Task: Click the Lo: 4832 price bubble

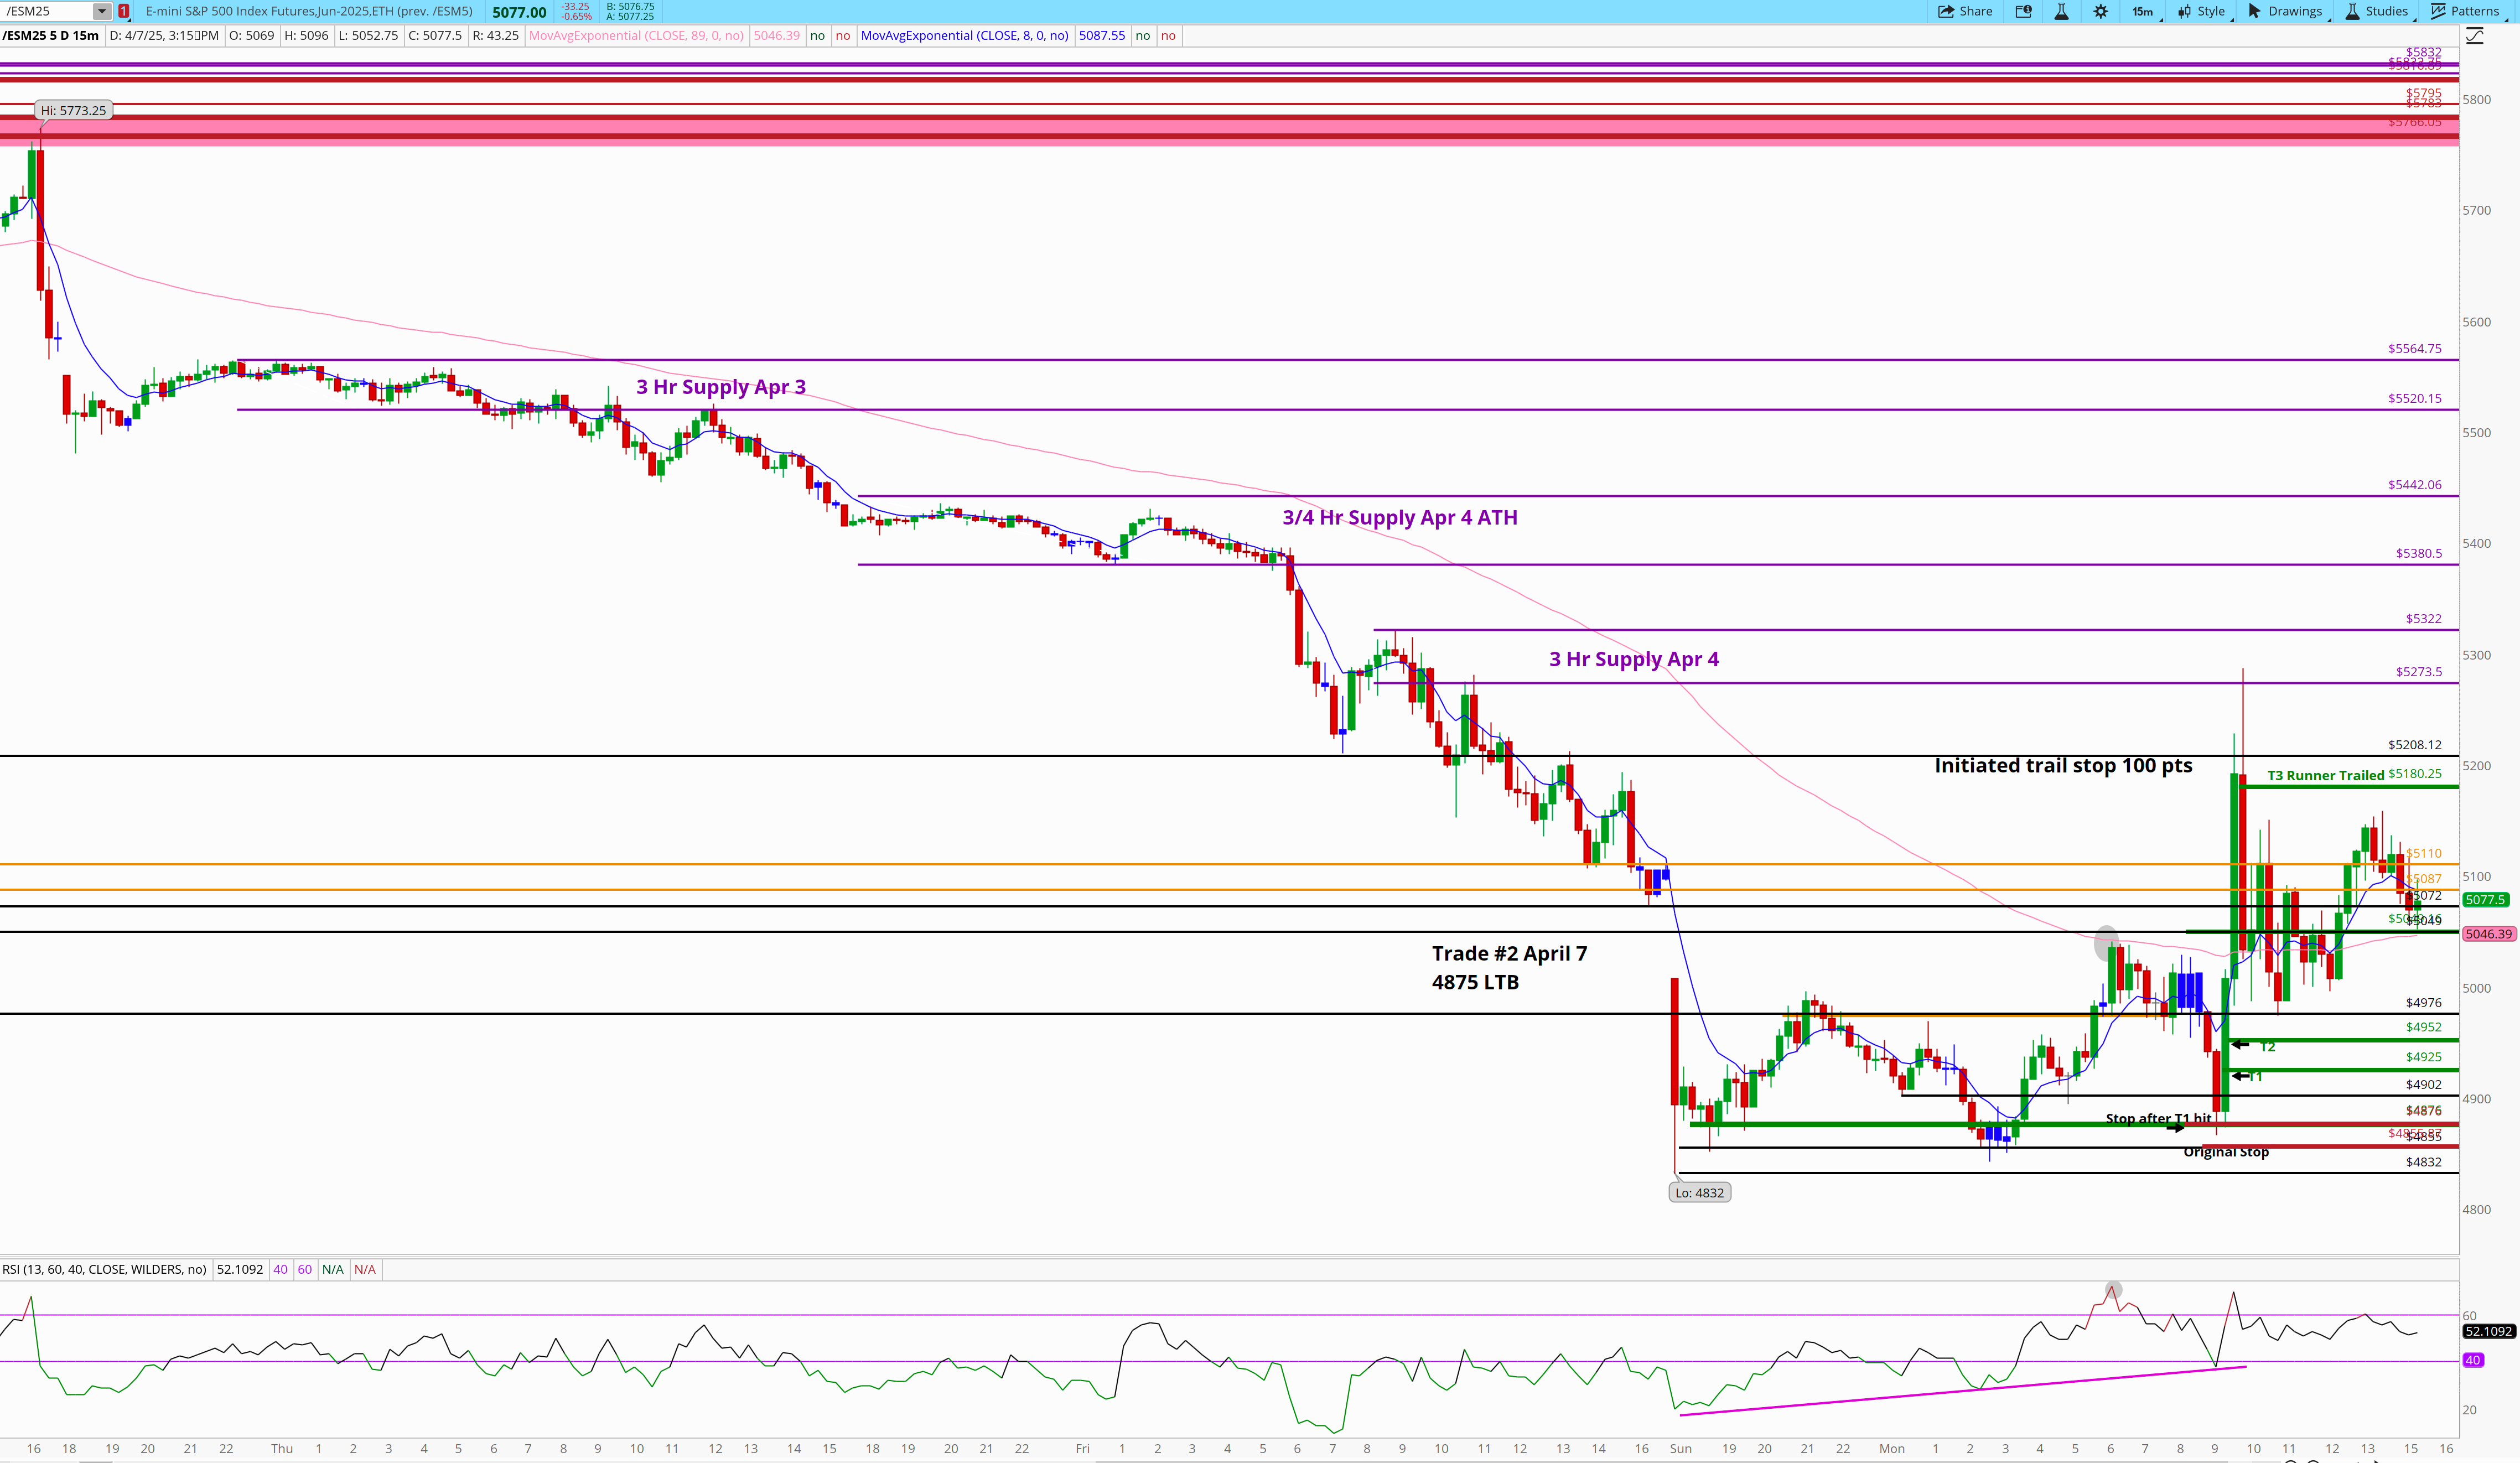Action: (x=1699, y=1192)
